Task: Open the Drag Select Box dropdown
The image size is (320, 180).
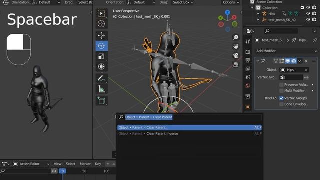Action: [183, 2]
